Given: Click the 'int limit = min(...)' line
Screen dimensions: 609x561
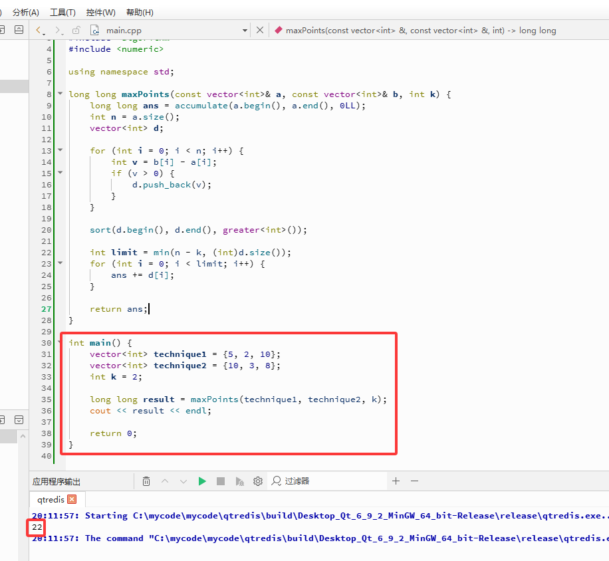Looking at the screenshot, I should [190, 253].
